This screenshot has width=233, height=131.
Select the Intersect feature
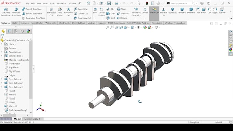click(123, 13)
